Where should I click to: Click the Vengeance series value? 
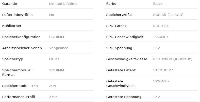59,48
